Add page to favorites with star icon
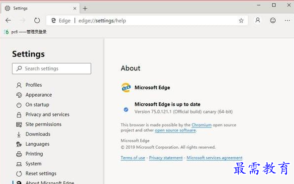 [x=241, y=20]
